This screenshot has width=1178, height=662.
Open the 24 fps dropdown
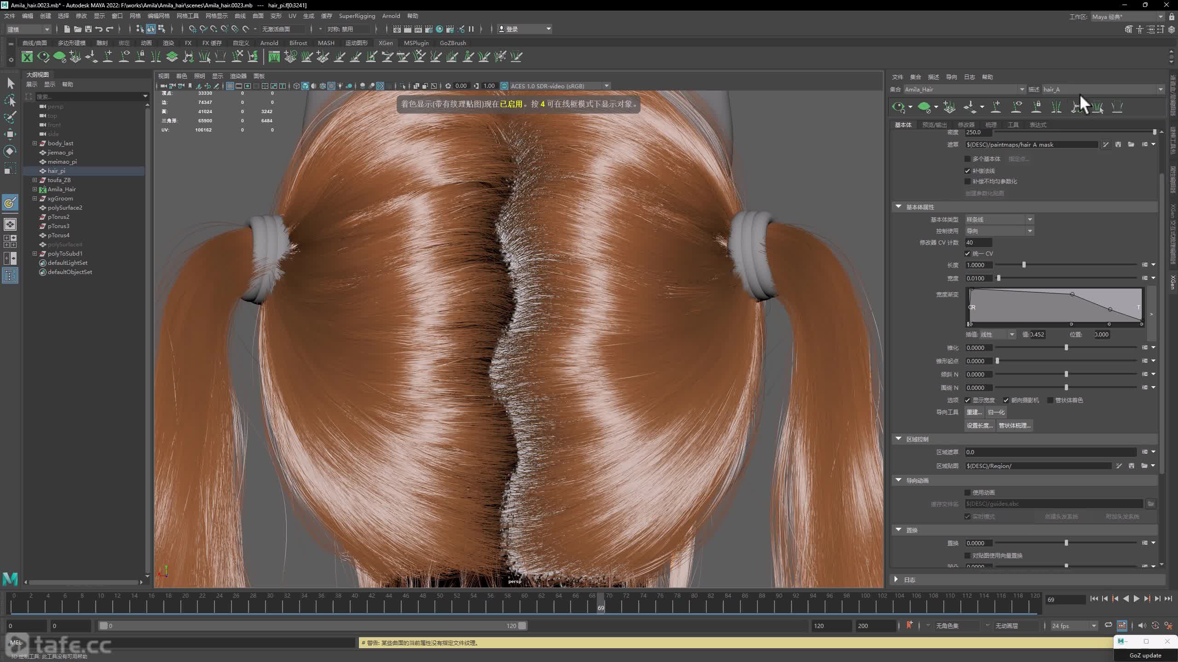click(x=1074, y=626)
